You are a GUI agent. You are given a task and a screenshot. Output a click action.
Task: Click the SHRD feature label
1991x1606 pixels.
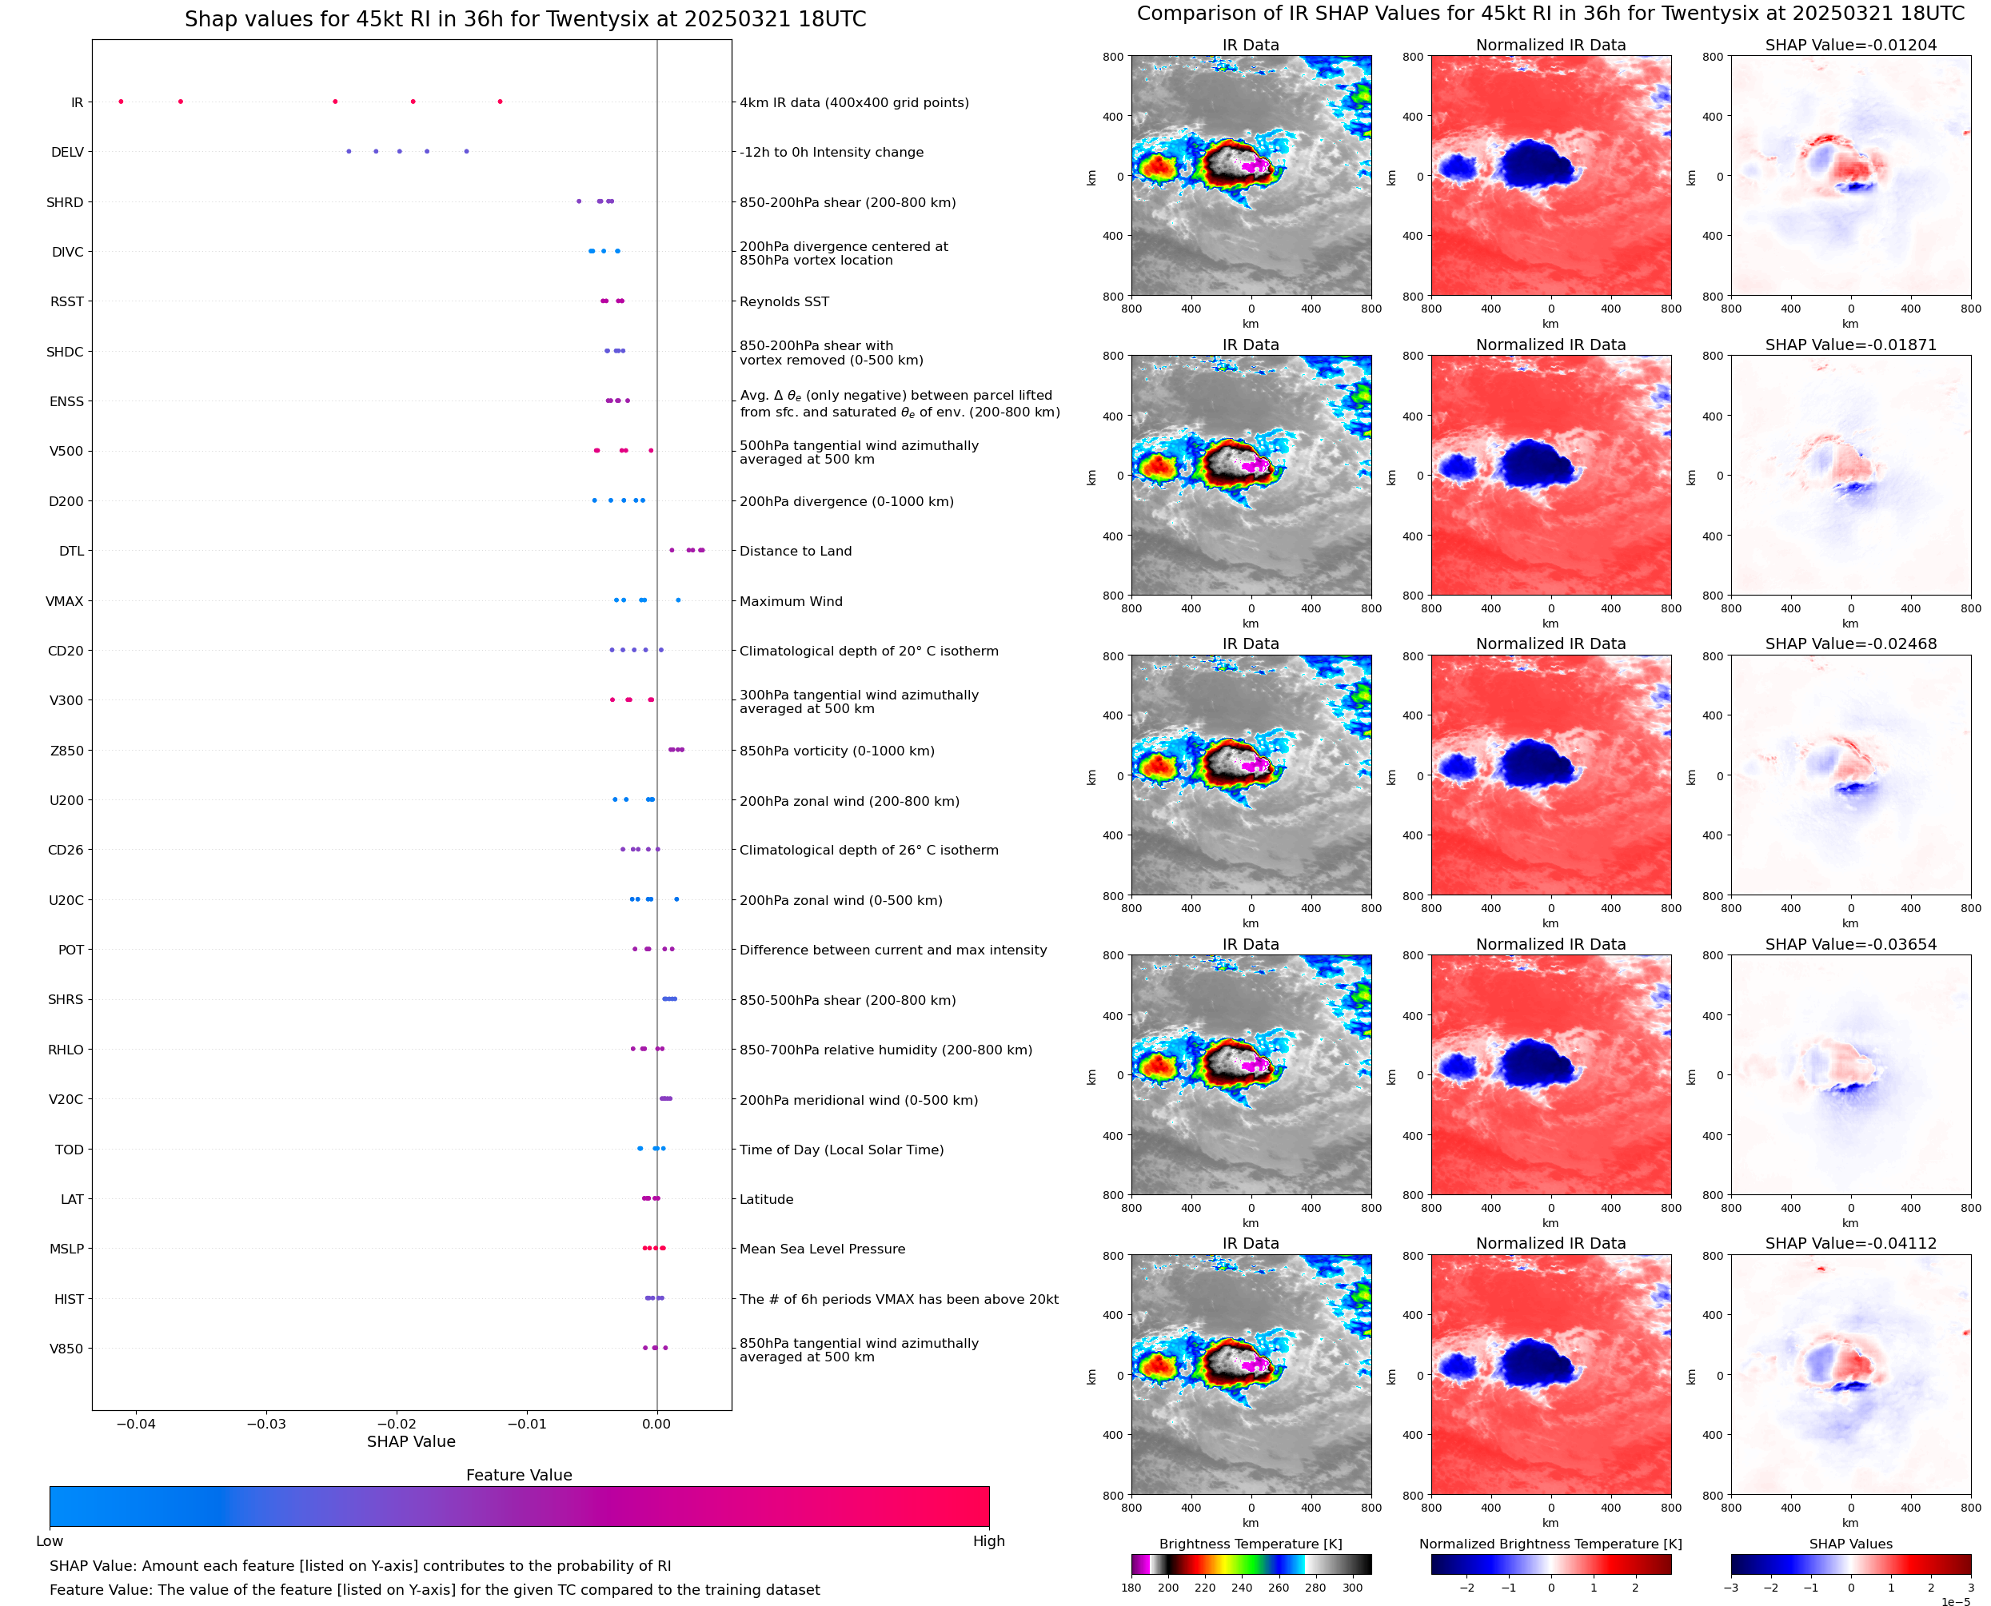[65, 202]
